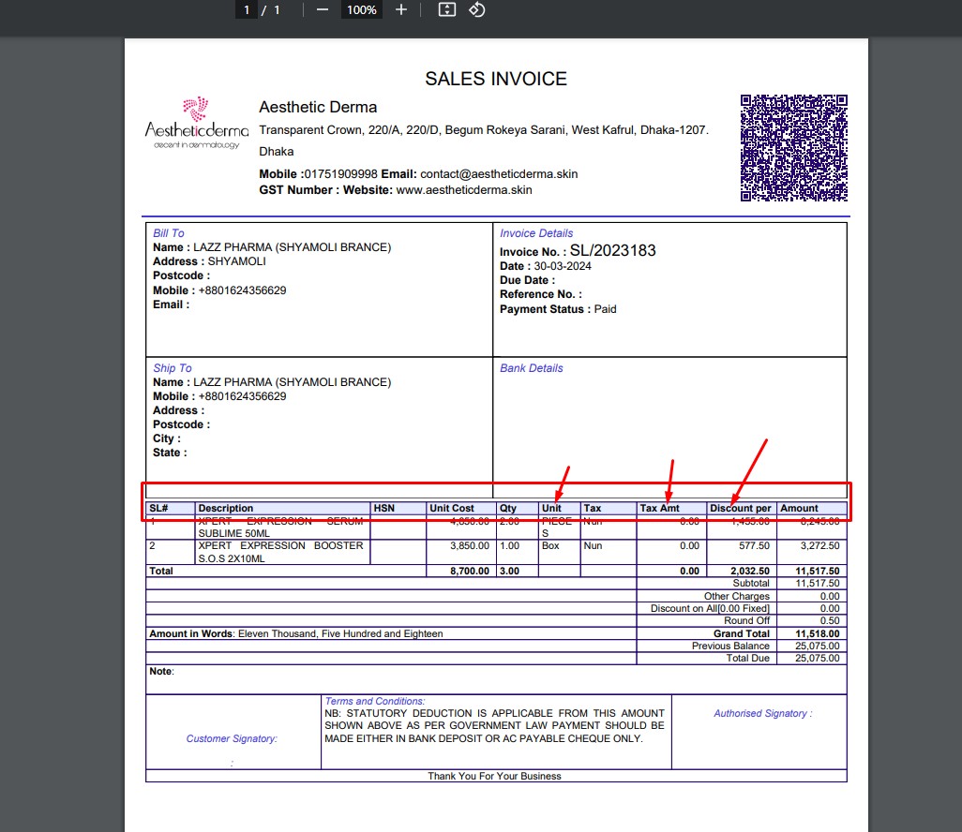Click the Discount per column header
The image size is (962, 832).
[740, 508]
